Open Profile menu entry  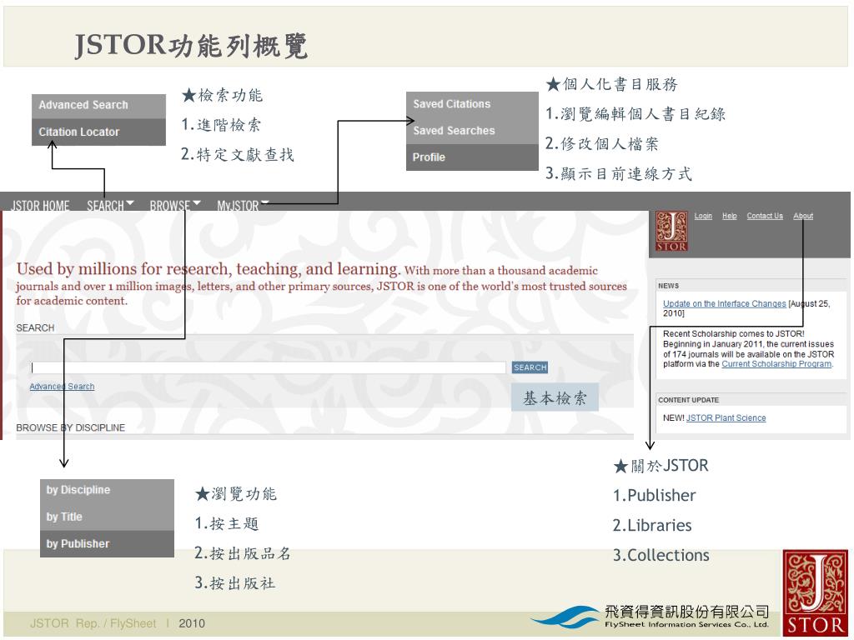coord(472,157)
